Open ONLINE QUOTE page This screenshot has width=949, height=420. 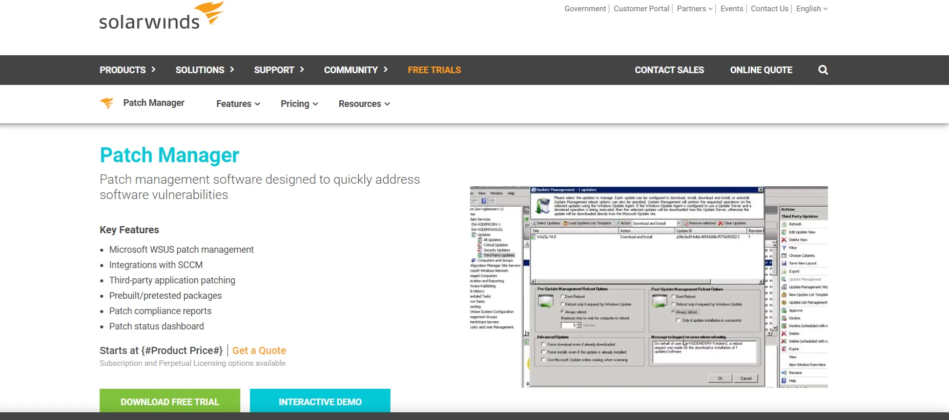[x=761, y=70]
